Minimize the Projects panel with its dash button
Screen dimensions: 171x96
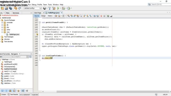pos(31,13)
